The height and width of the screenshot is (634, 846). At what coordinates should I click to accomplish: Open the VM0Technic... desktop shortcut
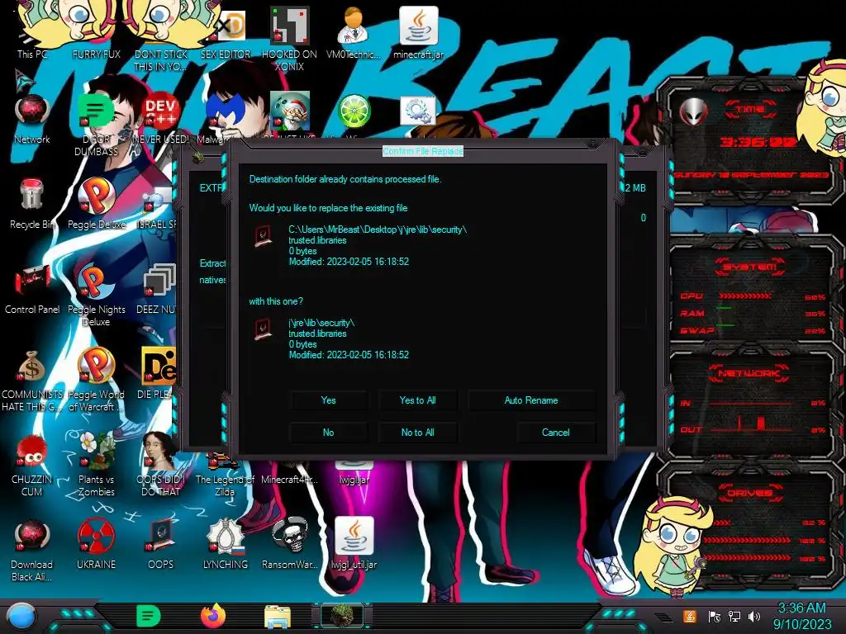[x=354, y=32]
